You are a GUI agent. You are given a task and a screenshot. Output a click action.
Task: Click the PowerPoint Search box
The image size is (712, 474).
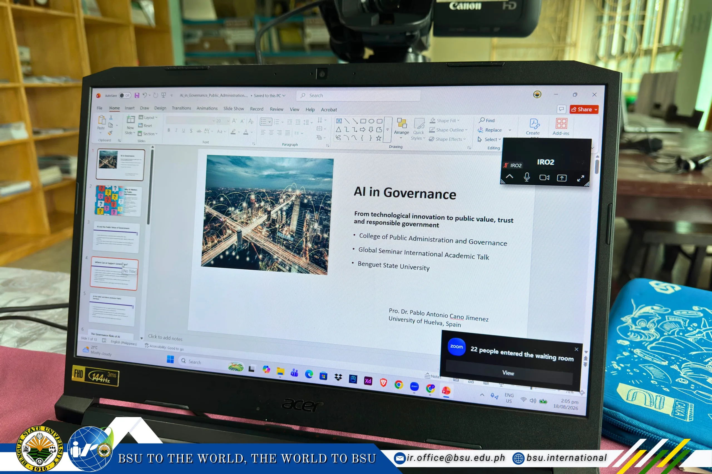pos(359,96)
